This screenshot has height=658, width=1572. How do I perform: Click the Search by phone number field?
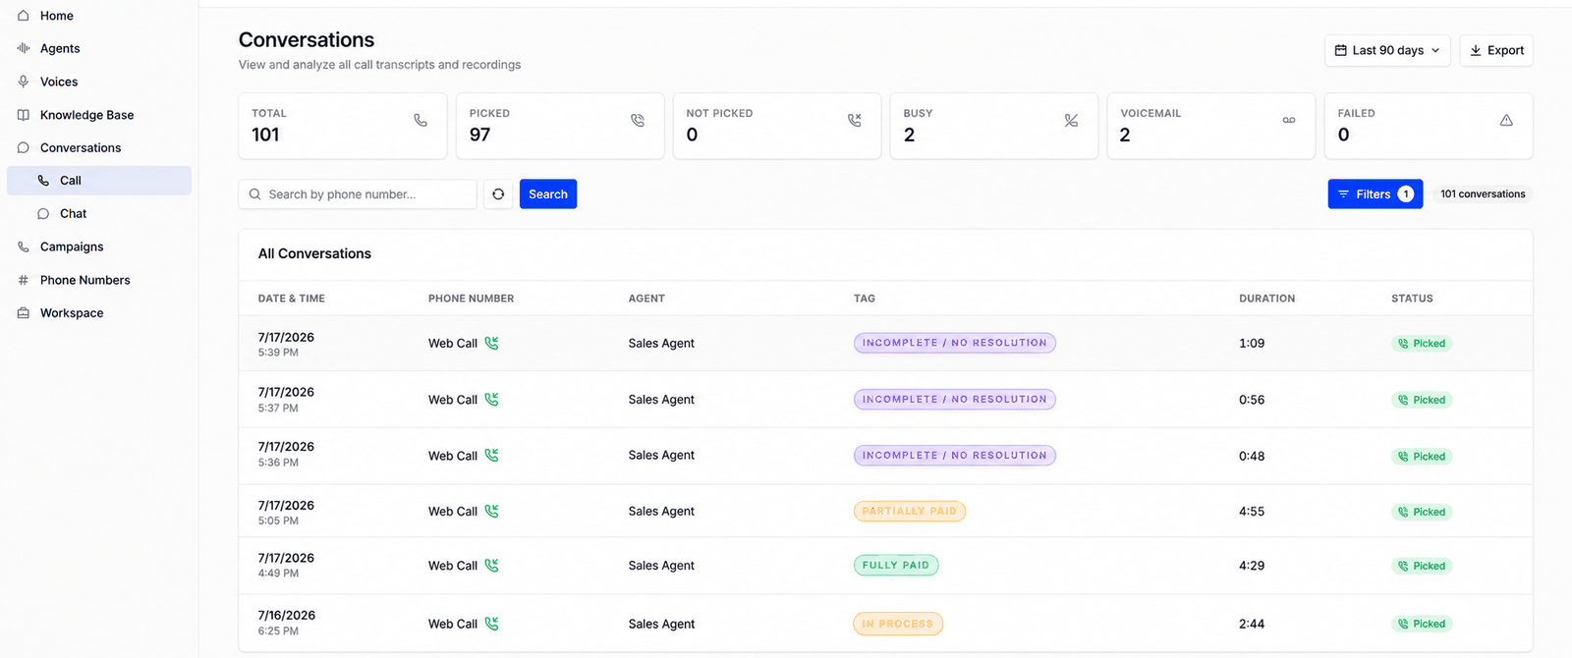point(358,194)
